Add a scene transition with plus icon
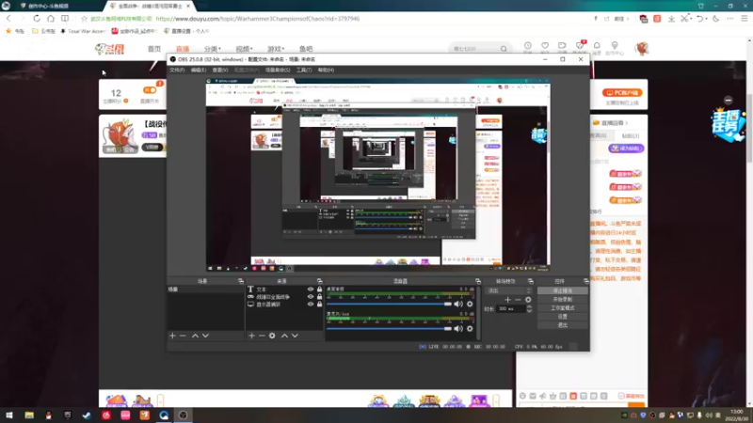Screen dimensions: 753x423 click(x=507, y=300)
